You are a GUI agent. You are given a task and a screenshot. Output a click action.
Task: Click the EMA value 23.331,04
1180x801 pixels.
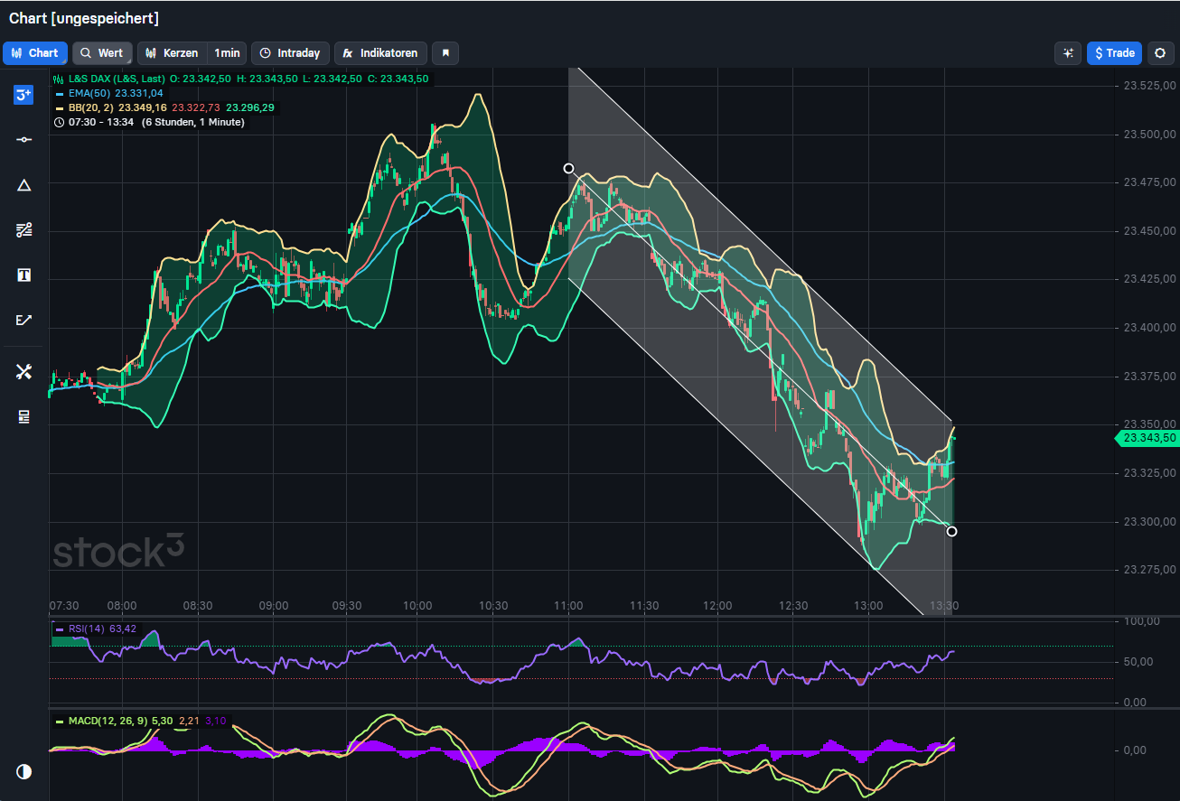[x=139, y=93]
